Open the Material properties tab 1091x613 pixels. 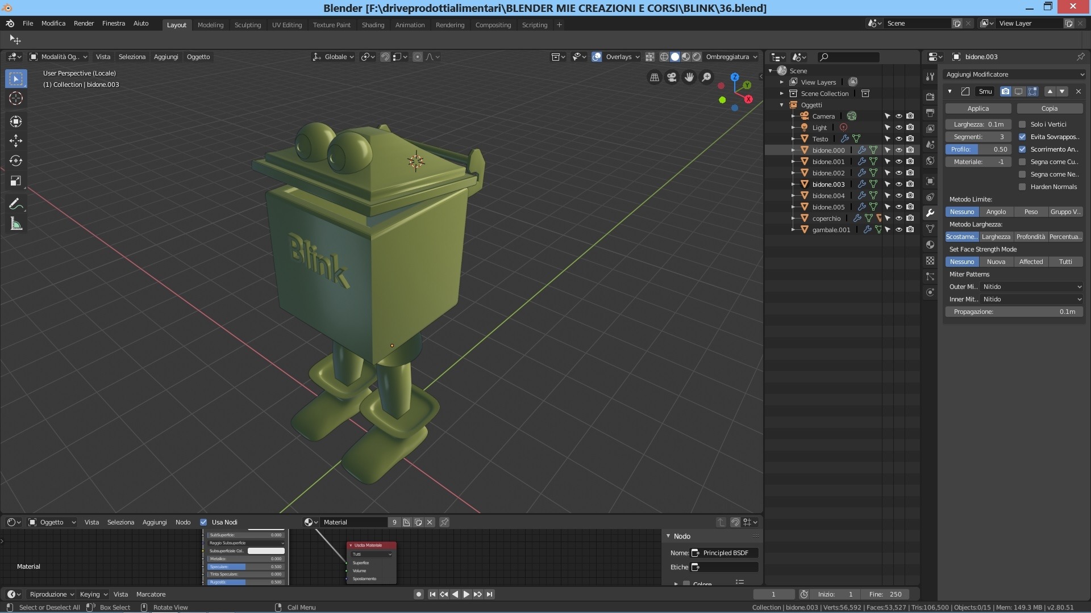click(x=930, y=245)
